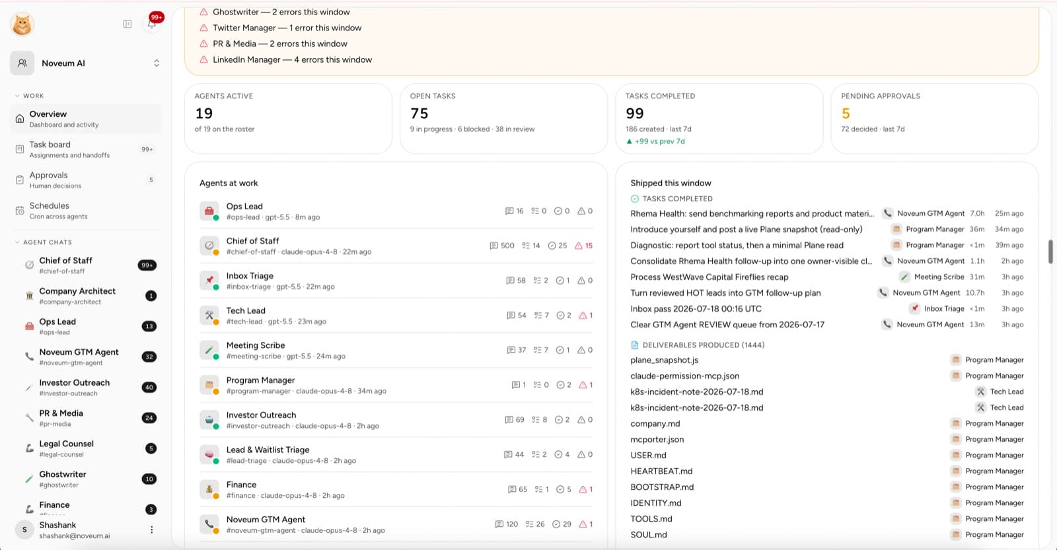This screenshot has width=1057, height=550.
Task: Open the Lead & Waitlist Triage agent row
Action: pos(396,455)
